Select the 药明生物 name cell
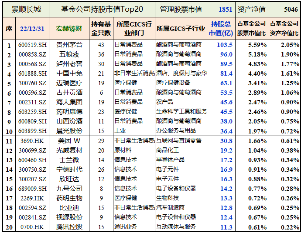The image size is (301, 233). pos(69,198)
